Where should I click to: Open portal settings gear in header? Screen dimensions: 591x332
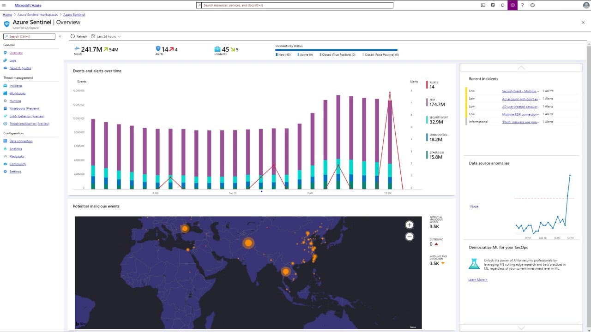(x=513, y=5)
